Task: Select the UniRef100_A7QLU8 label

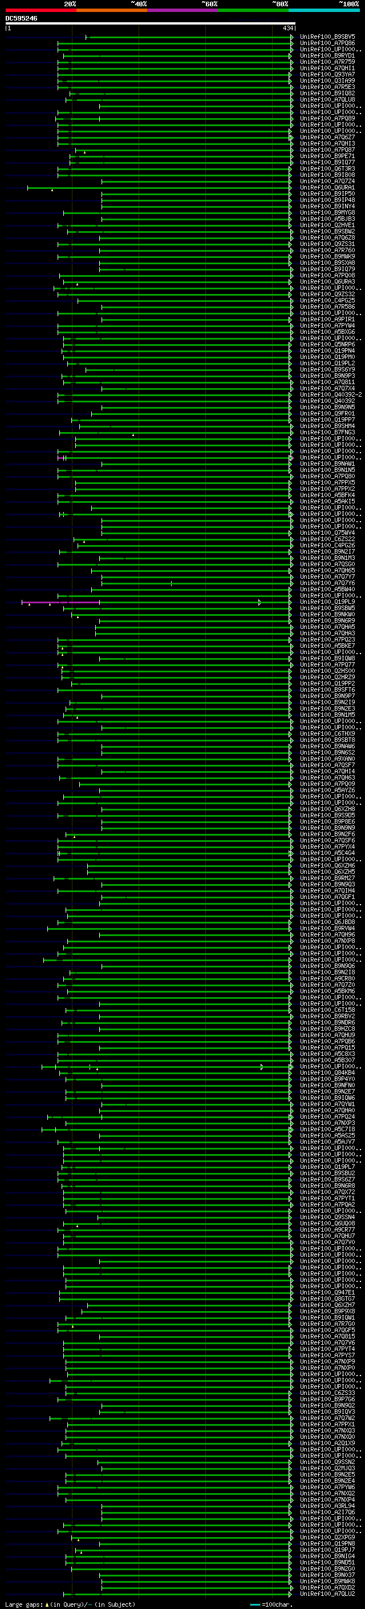Action: pyautogui.click(x=327, y=99)
